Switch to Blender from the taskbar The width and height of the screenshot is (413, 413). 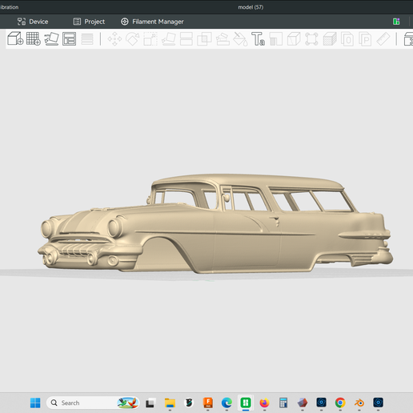[359, 403]
